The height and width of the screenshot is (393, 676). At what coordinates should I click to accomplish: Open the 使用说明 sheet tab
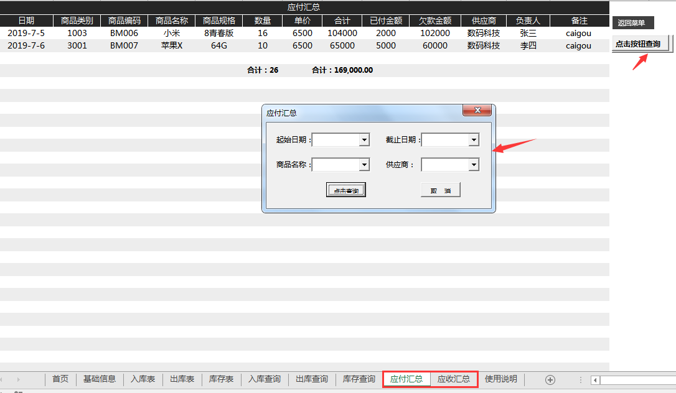pyautogui.click(x=501, y=379)
